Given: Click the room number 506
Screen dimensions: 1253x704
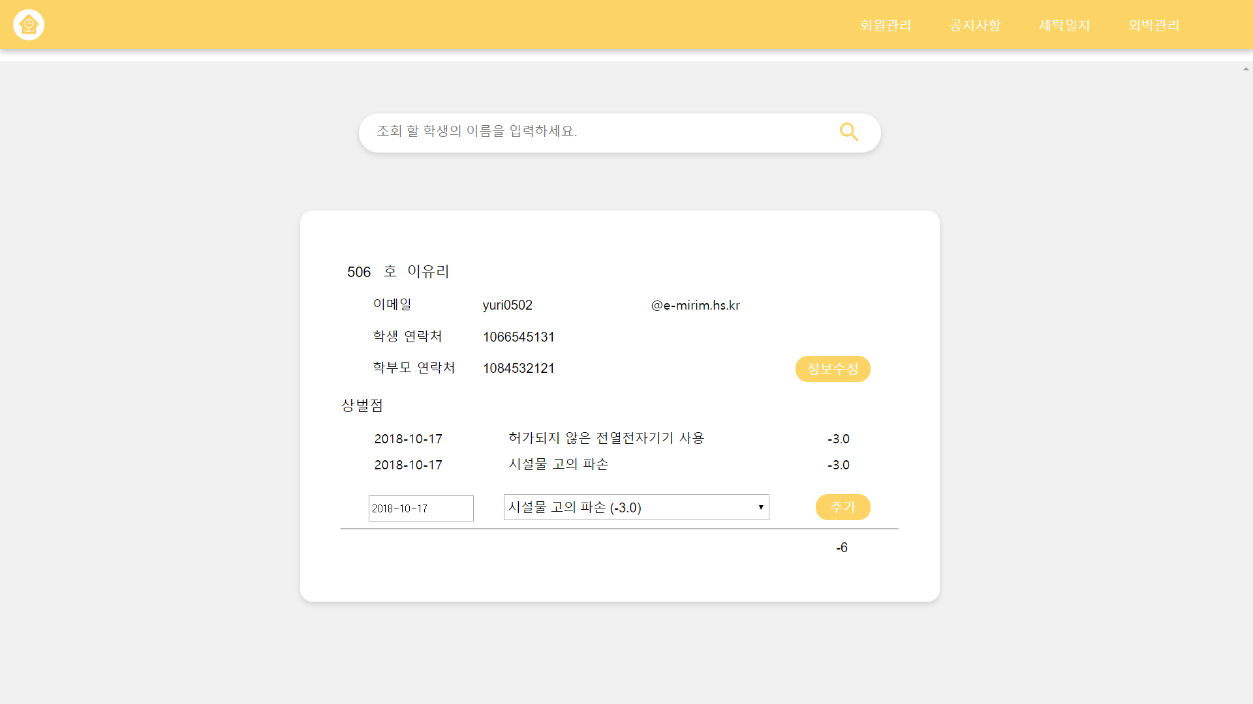Looking at the screenshot, I should point(359,272).
